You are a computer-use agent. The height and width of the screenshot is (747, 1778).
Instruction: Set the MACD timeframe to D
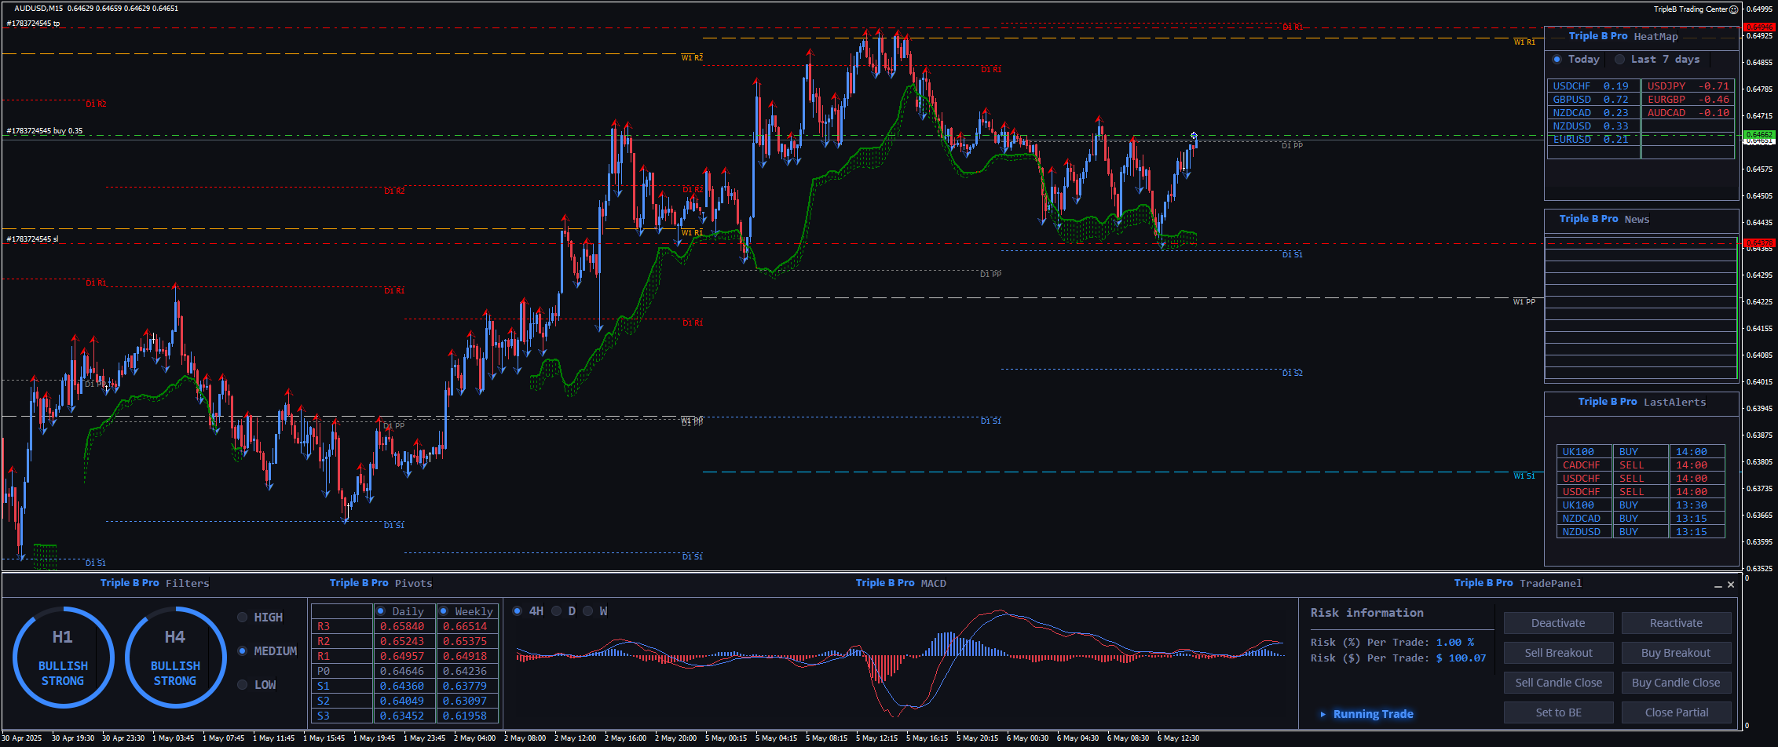pos(557,611)
